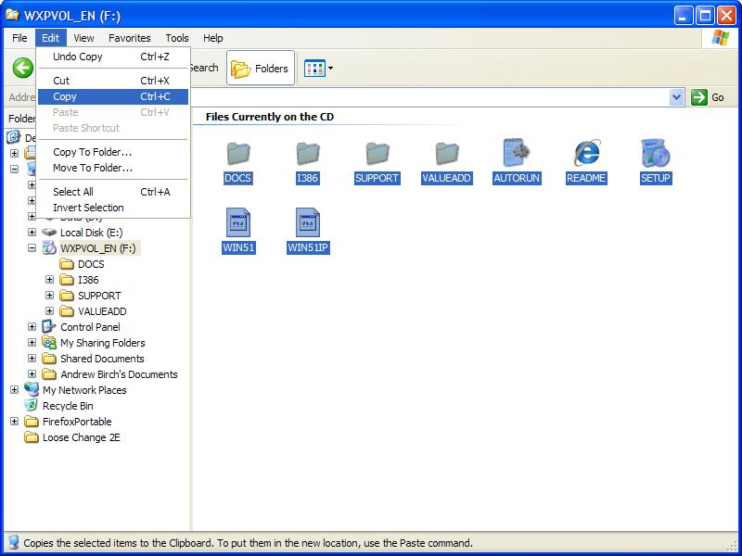Screen dimensions: 742x556
Task: Select the WIN51 file icon
Action: [x=238, y=222]
